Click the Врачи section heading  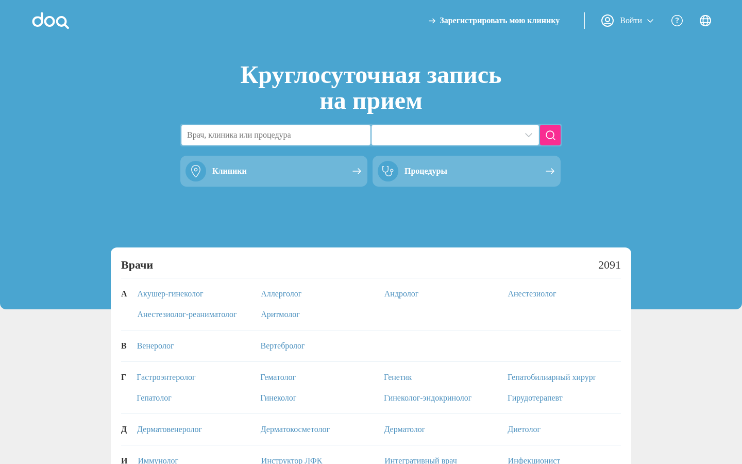click(x=137, y=265)
